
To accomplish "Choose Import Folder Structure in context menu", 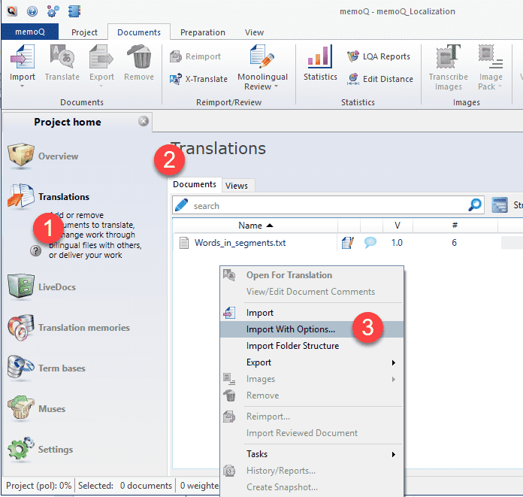I will coord(312,346).
